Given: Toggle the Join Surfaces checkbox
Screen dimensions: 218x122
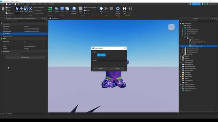Looking at the screenshot, I should (34, 13).
